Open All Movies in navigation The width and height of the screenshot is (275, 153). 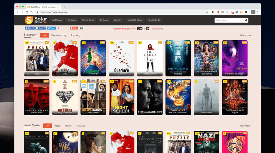[x=57, y=20]
